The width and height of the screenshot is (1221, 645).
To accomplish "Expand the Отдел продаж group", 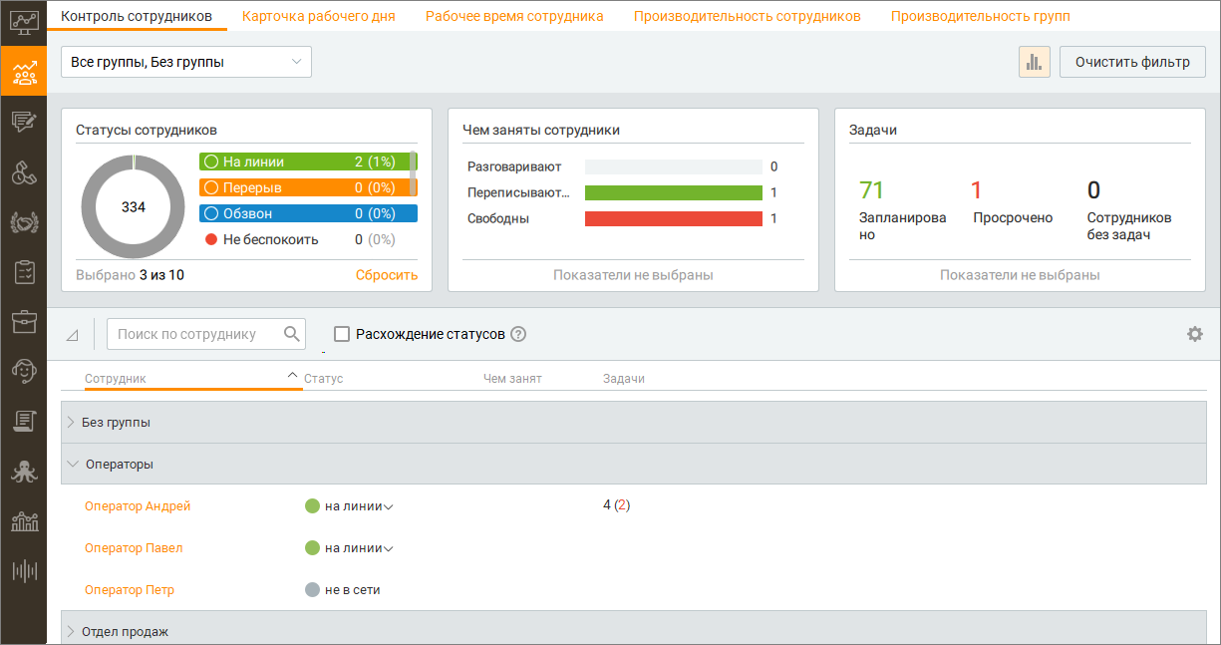I will coord(71,631).
